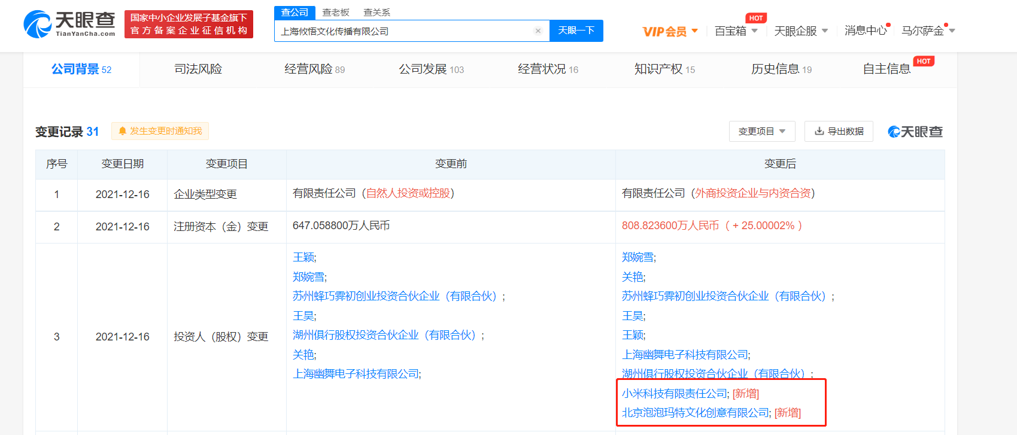Click the 647.058800万人民币 value
This screenshot has height=435, width=1017.
tap(341, 226)
